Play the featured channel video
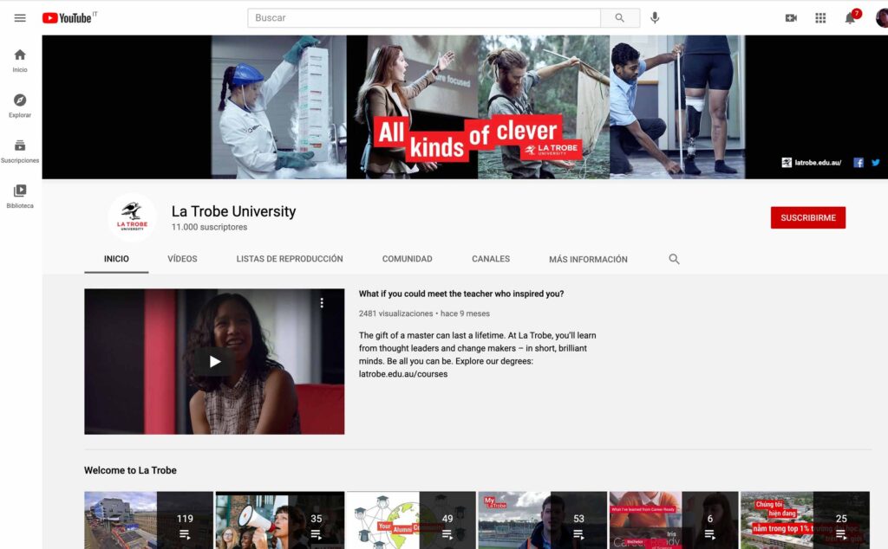The height and width of the screenshot is (549, 888). pos(214,361)
